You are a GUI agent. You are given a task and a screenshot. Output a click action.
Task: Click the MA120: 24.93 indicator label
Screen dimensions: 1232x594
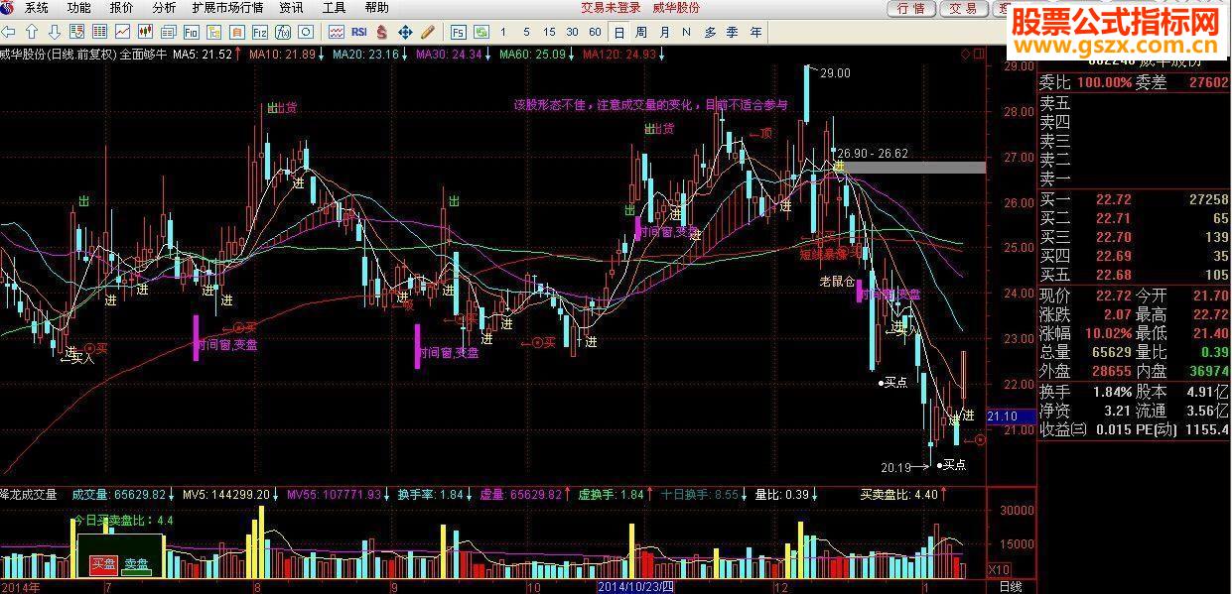click(x=619, y=55)
